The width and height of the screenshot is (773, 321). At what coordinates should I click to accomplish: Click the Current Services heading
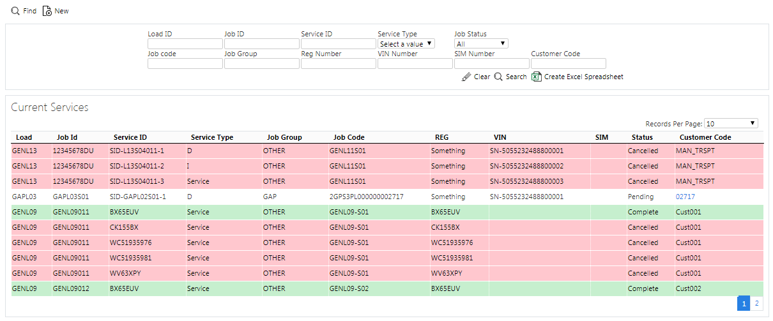point(50,107)
